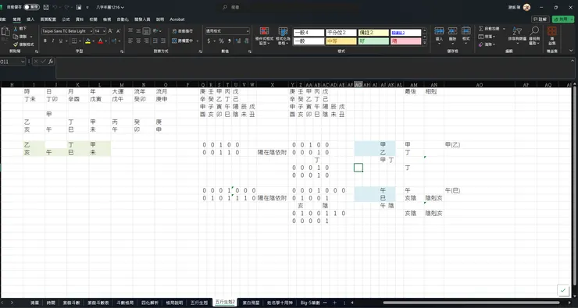Open the comments pane 註解
Screen dimensions: 578x308
tap(541, 19)
